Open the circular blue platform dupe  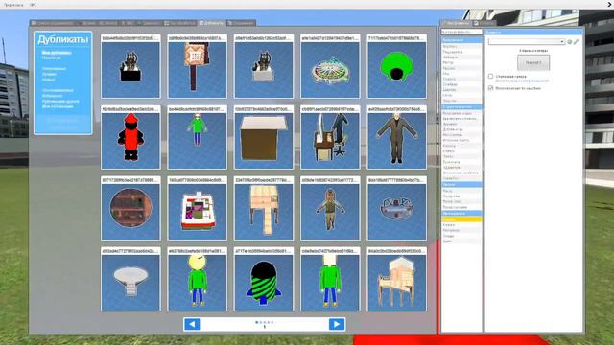[396, 208]
